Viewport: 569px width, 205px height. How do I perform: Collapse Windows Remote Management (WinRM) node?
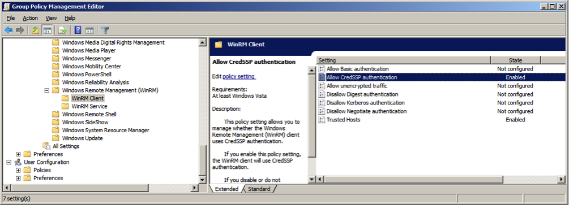point(47,90)
